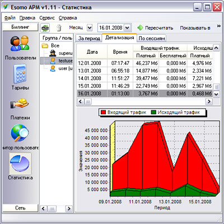Open the Сервис menu
Screen dimensions: 224x224
(x=47, y=18)
